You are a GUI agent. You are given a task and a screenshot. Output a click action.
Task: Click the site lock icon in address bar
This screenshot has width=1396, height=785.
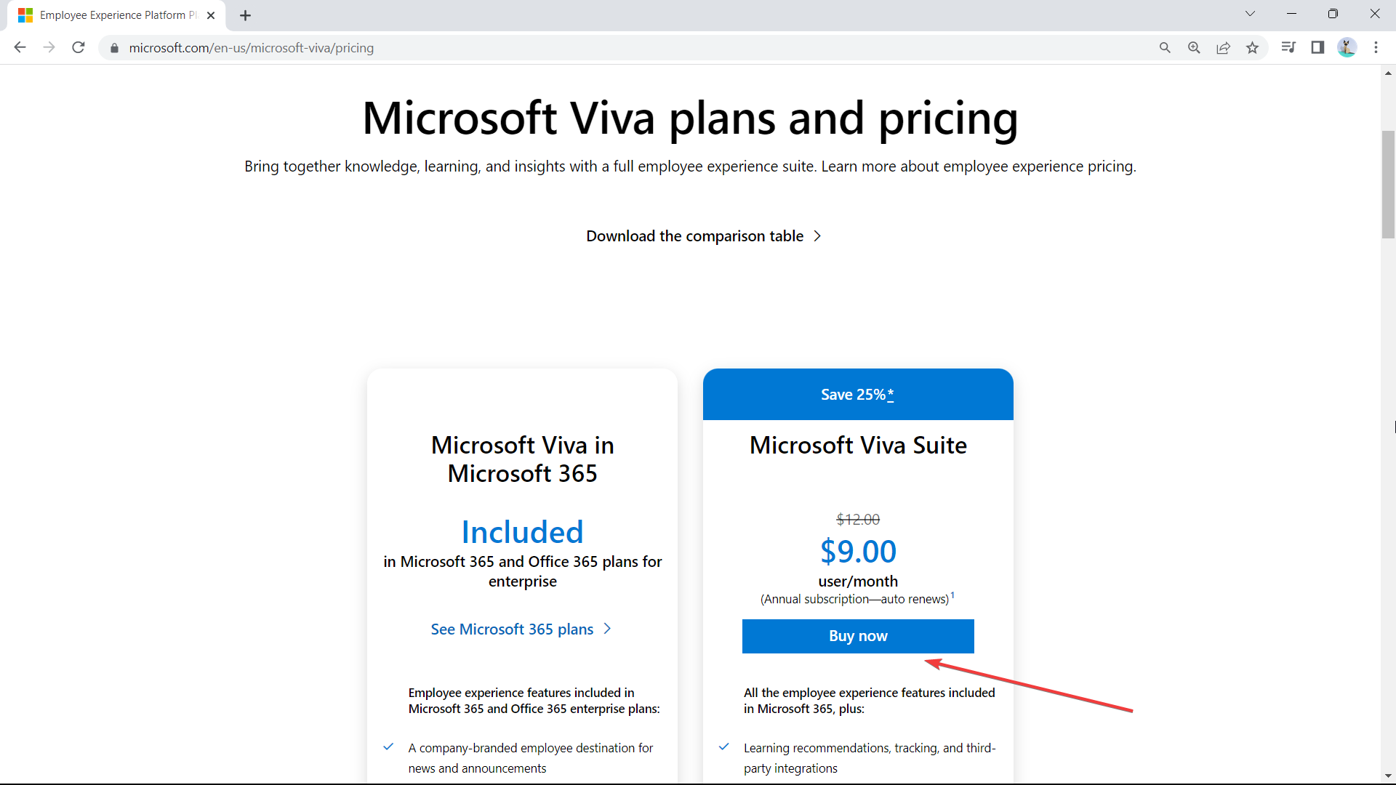pos(114,48)
